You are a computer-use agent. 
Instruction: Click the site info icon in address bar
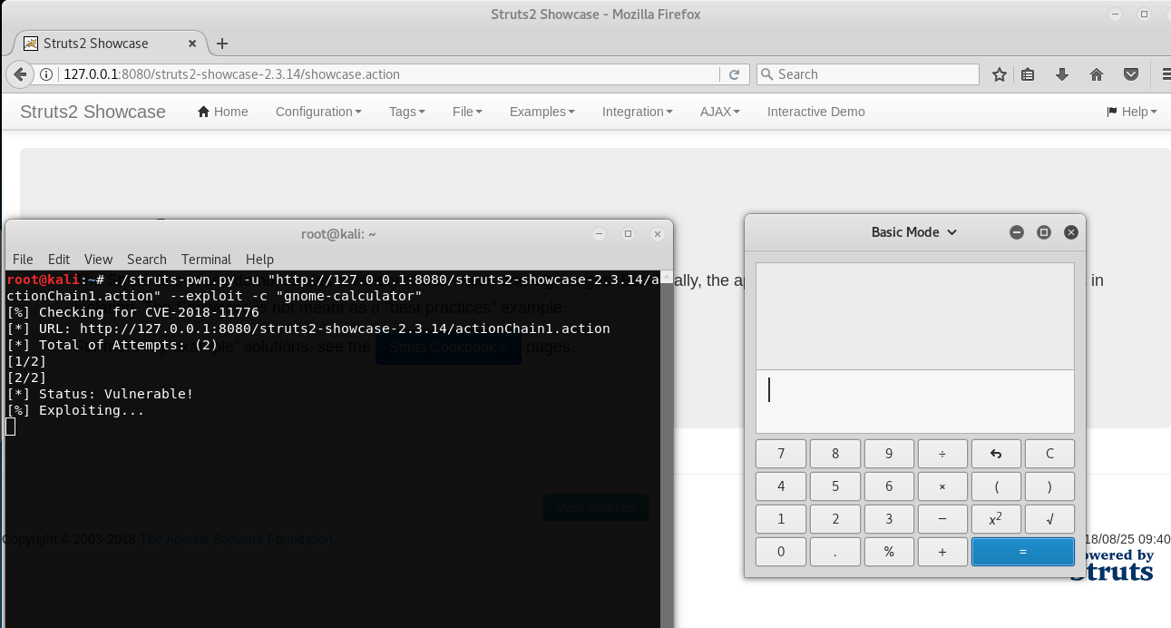pyautogui.click(x=46, y=74)
